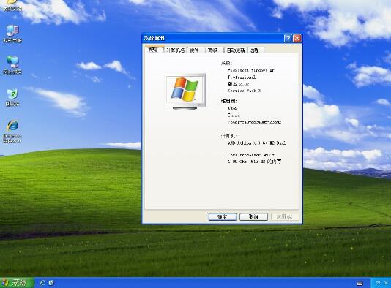Click the Apply (应用) button
Image resolution: width=391 pixels, height=288 pixels.
[285, 217]
